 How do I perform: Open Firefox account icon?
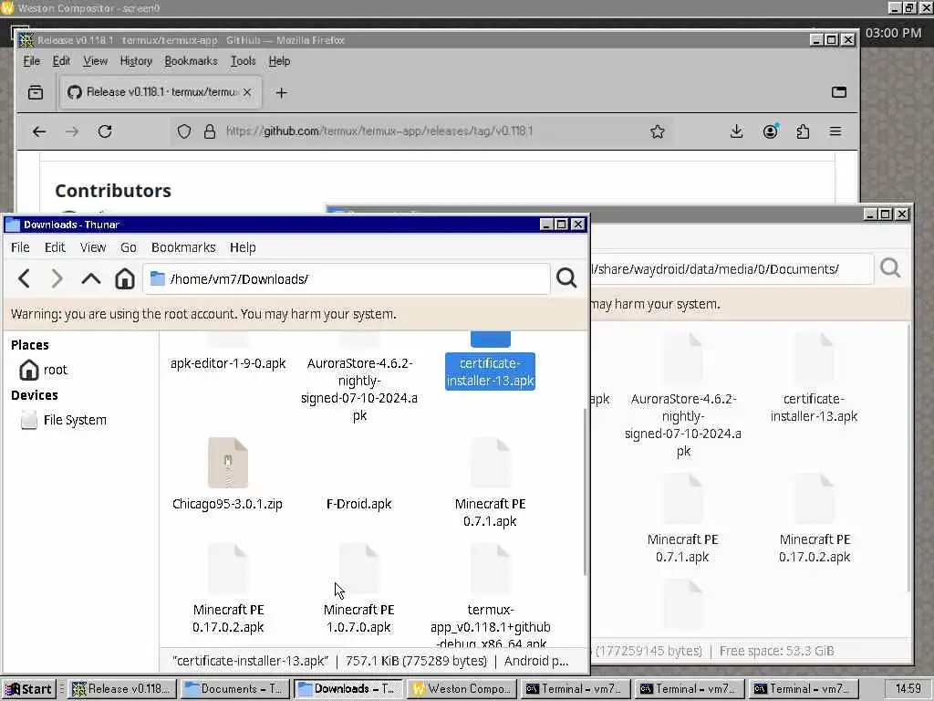770,131
